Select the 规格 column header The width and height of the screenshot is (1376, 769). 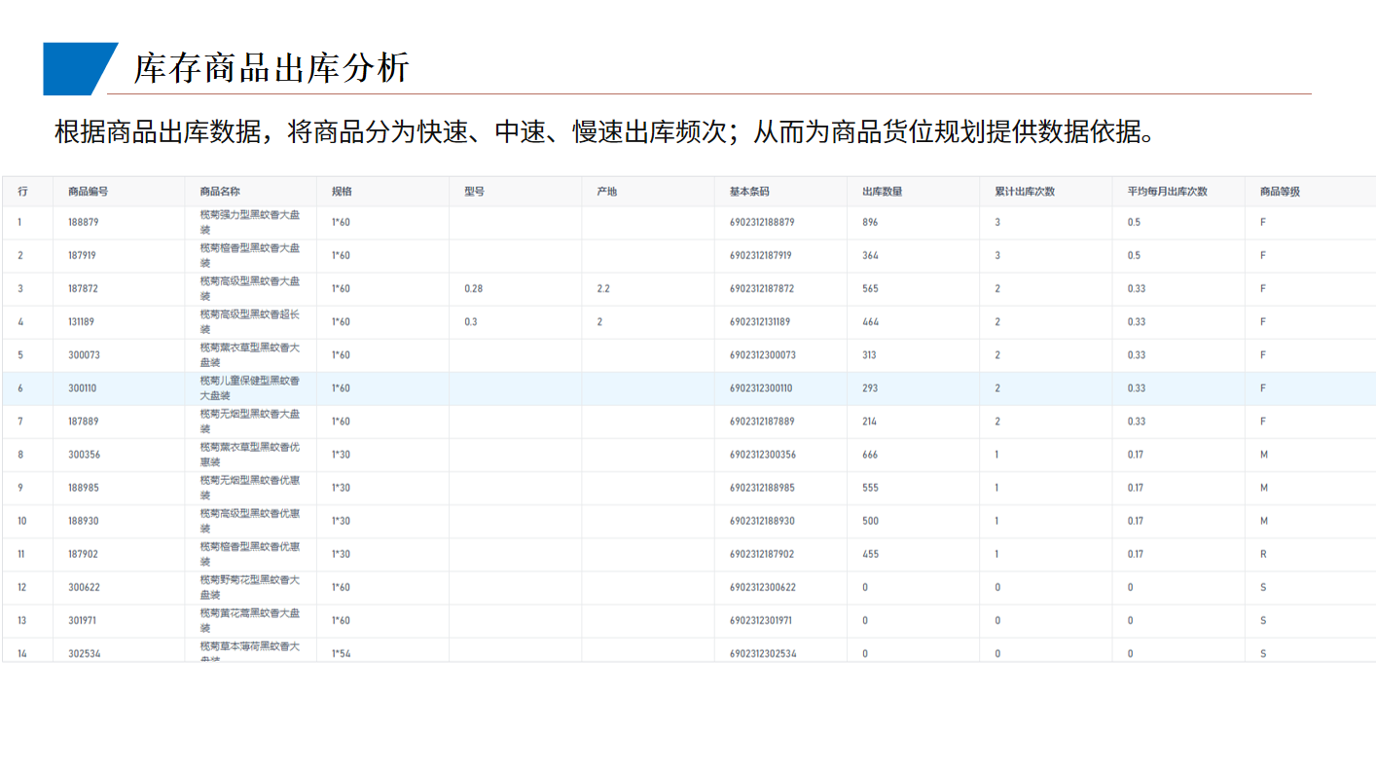342,192
